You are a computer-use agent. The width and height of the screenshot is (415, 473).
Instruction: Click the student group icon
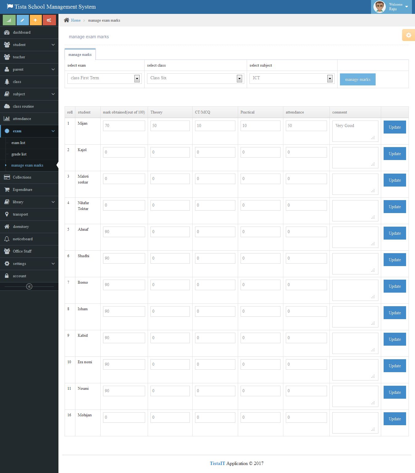(7, 45)
